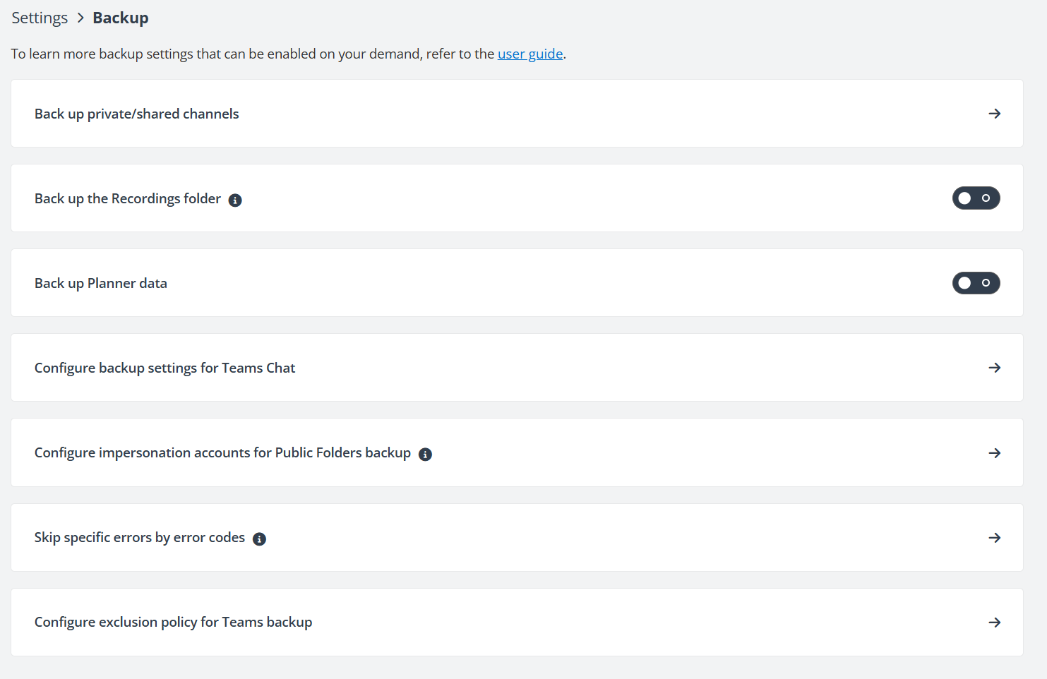The image size is (1047, 679).
Task: Open the Skip specific errors by error codes section
Action: (139, 537)
